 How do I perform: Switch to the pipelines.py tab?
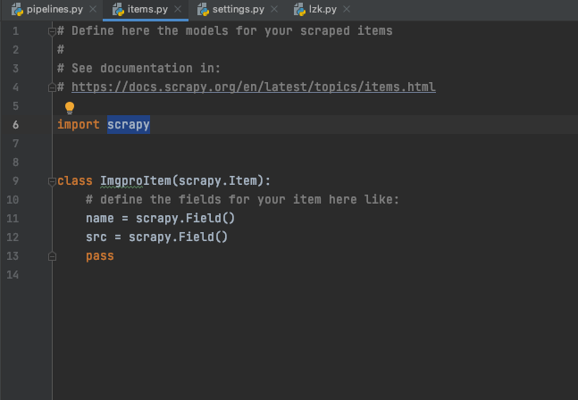click(x=54, y=9)
